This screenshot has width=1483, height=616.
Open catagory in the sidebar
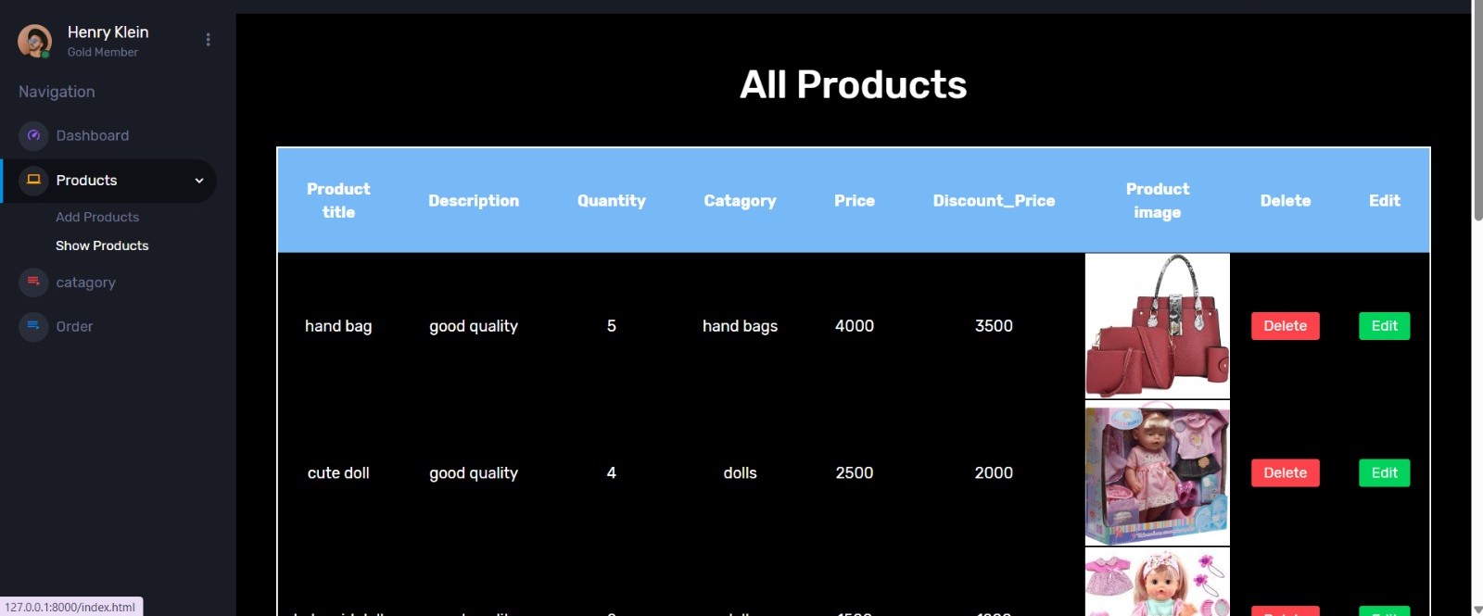coord(85,283)
